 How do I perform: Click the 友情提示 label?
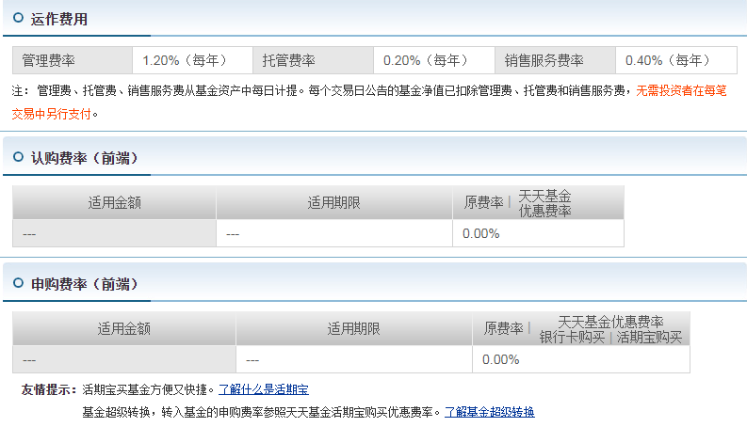click(x=49, y=390)
